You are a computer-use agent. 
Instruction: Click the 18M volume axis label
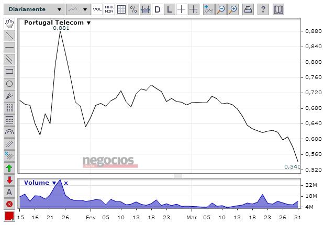point(311,196)
